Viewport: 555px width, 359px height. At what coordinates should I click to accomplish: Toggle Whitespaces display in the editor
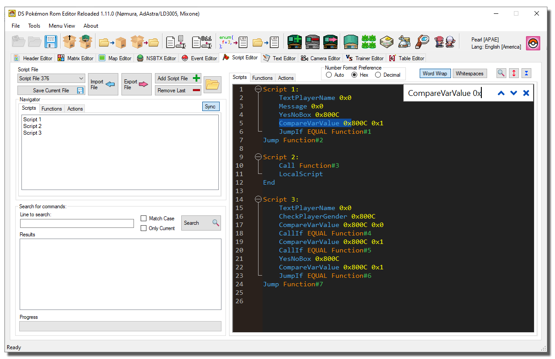[x=469, y=74]
